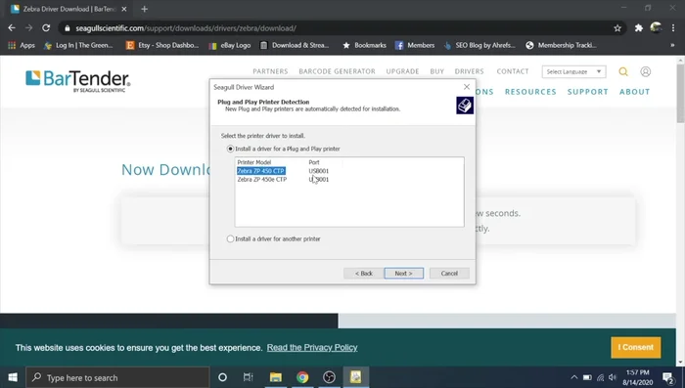Viewport: 685px width, 388px height.
Task: Click the browser back arrow
Action: point(12,28)
